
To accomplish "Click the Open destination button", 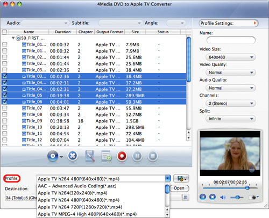I will [179, 188].
